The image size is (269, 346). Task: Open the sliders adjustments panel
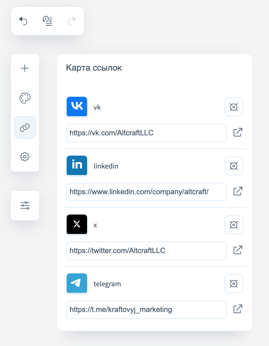[25, 206]
